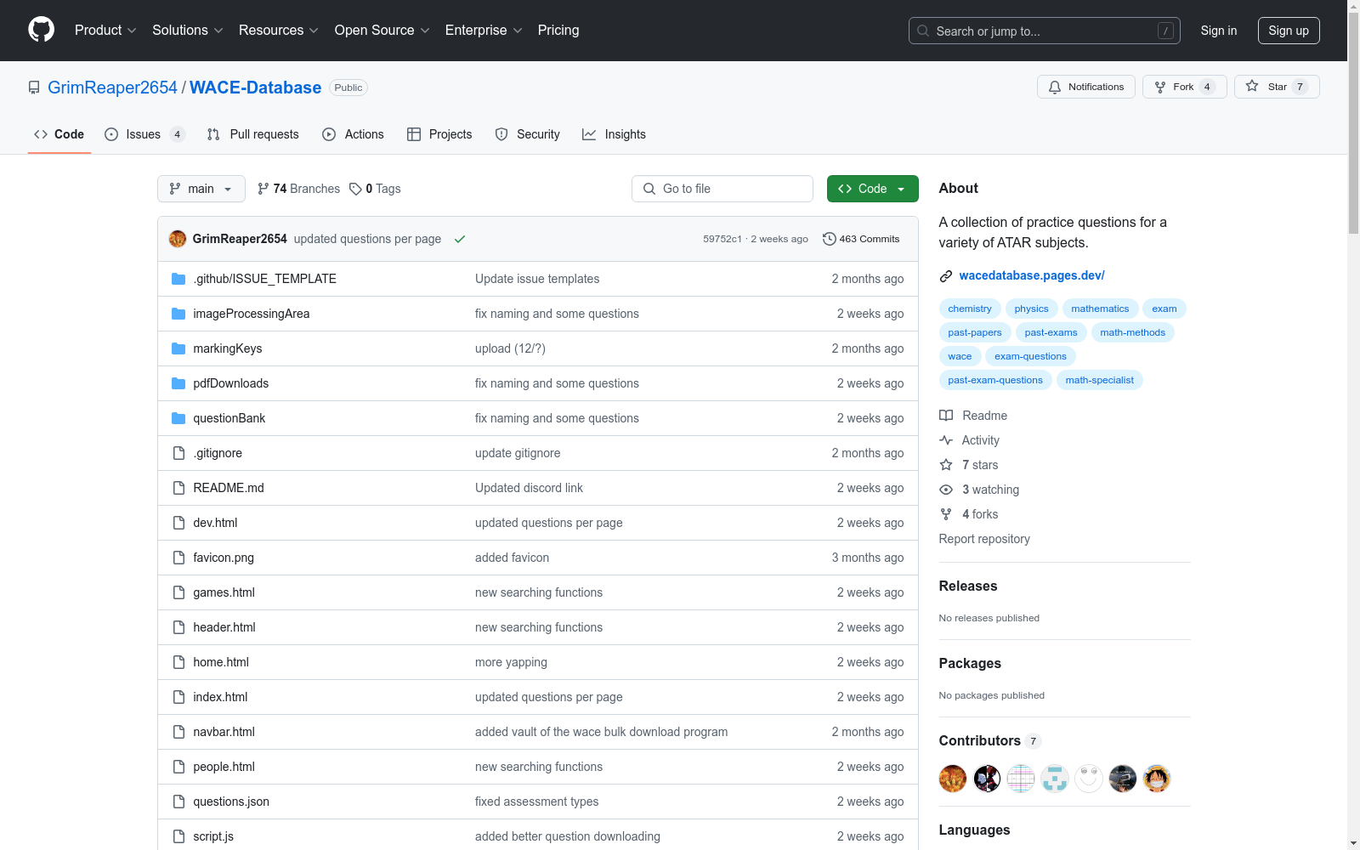Viewport: 1360px width, 850px height.
Task: Click the bell Notifications button
Action: [x=1086, y=87]
